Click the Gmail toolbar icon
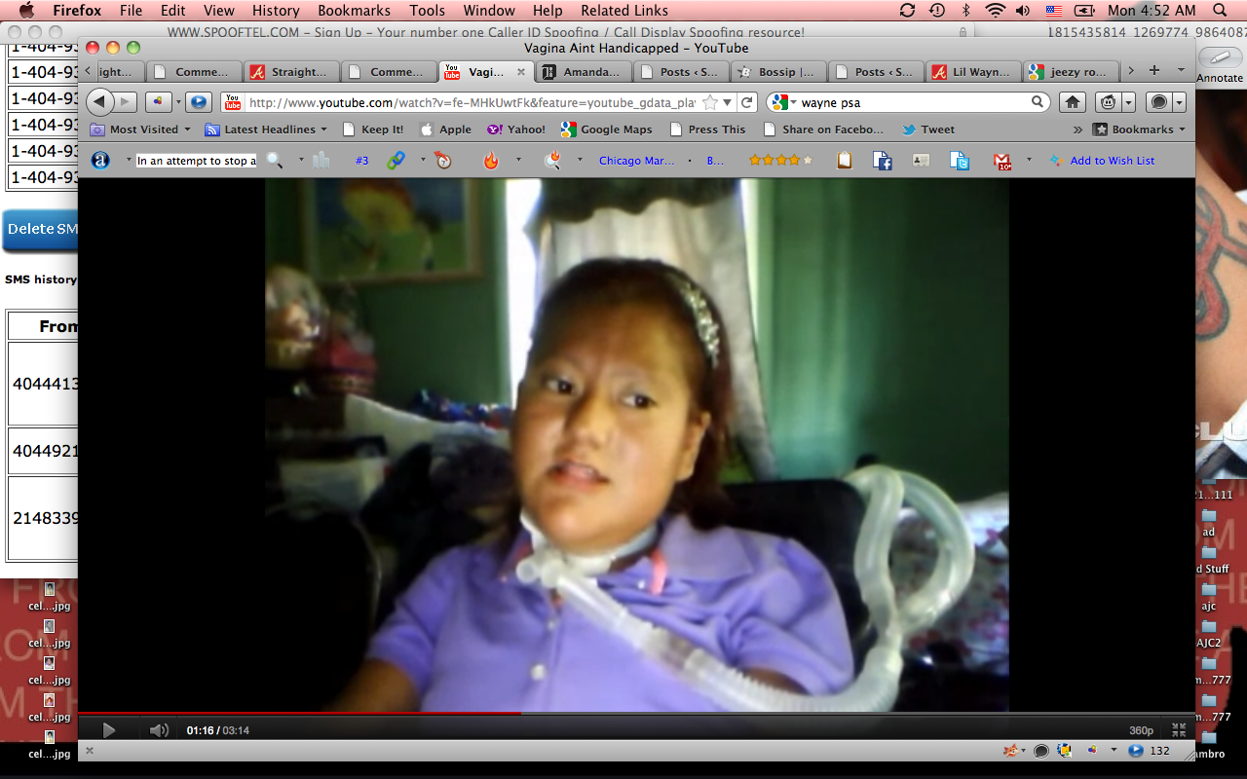 point(1002,161)
